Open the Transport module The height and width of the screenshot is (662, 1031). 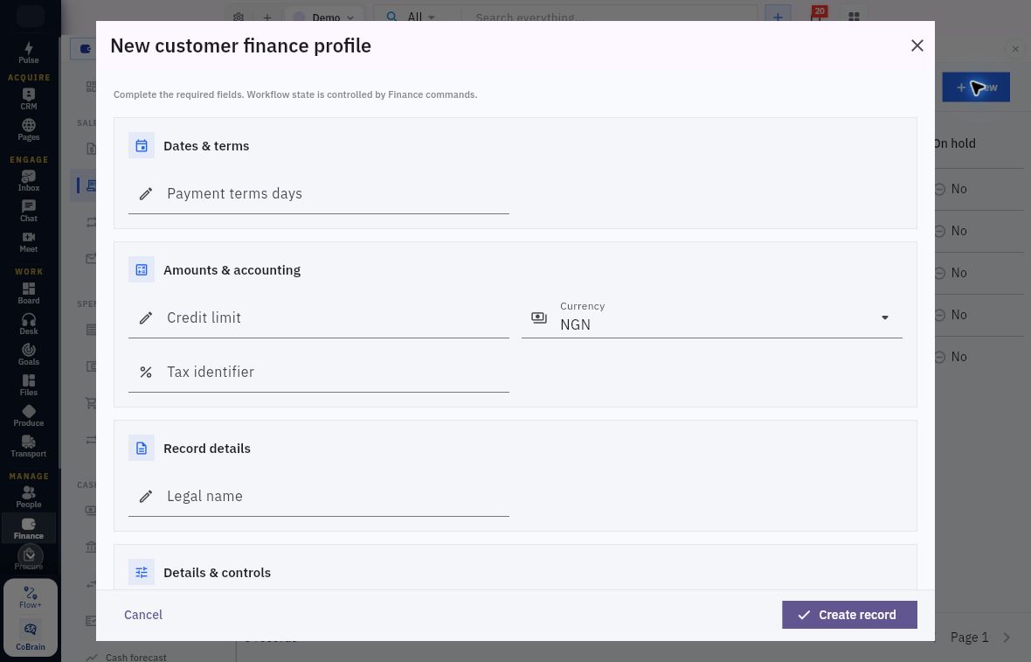click(x=28, y=446)
